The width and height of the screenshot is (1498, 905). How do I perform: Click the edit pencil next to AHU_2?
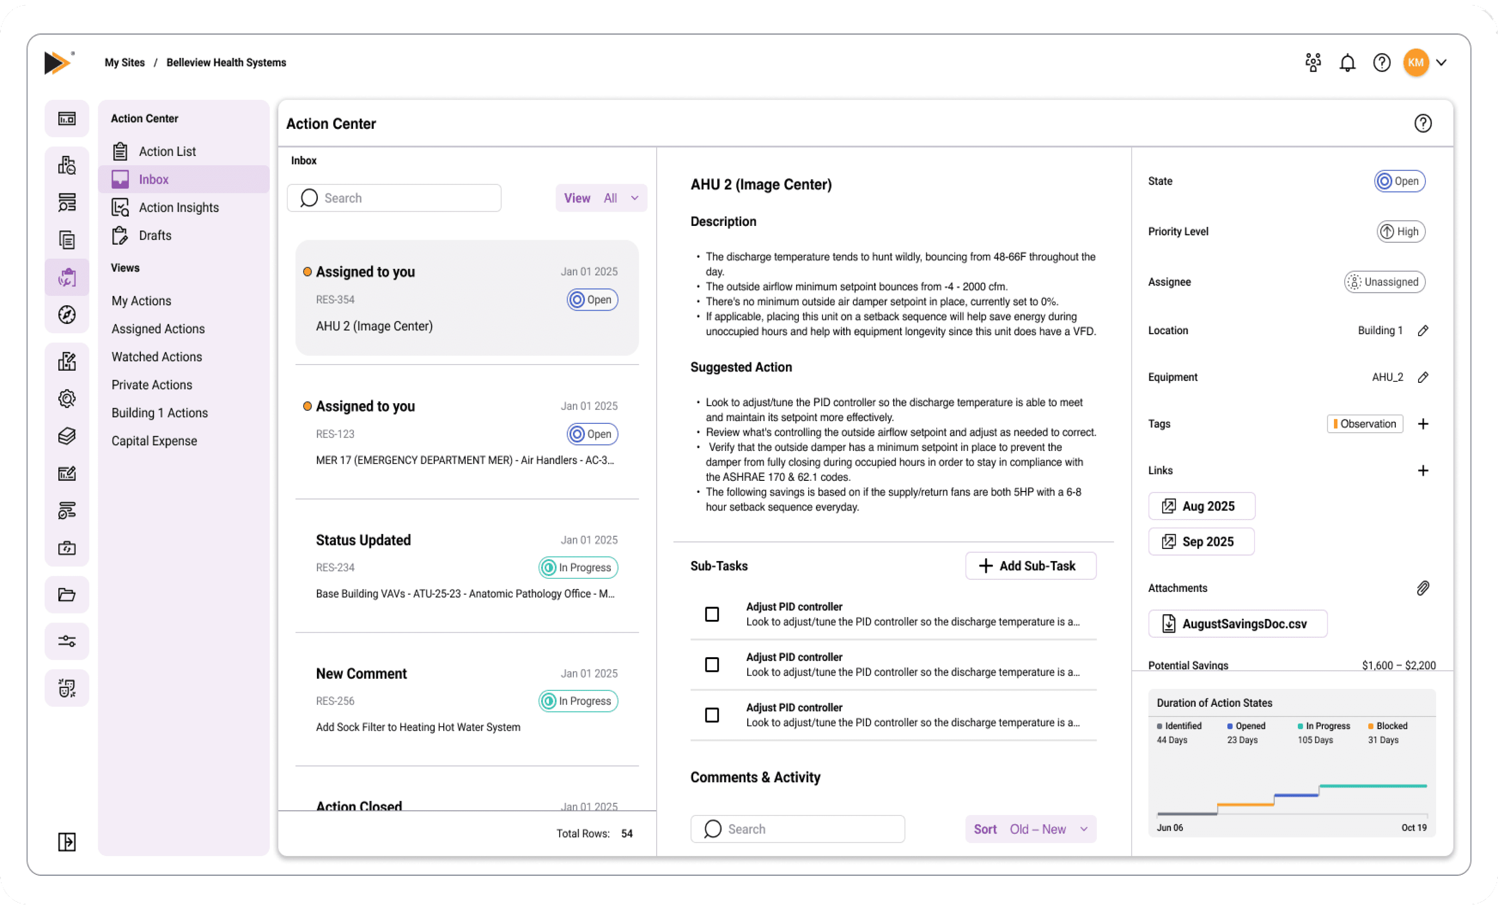[x=1423, y=377]
